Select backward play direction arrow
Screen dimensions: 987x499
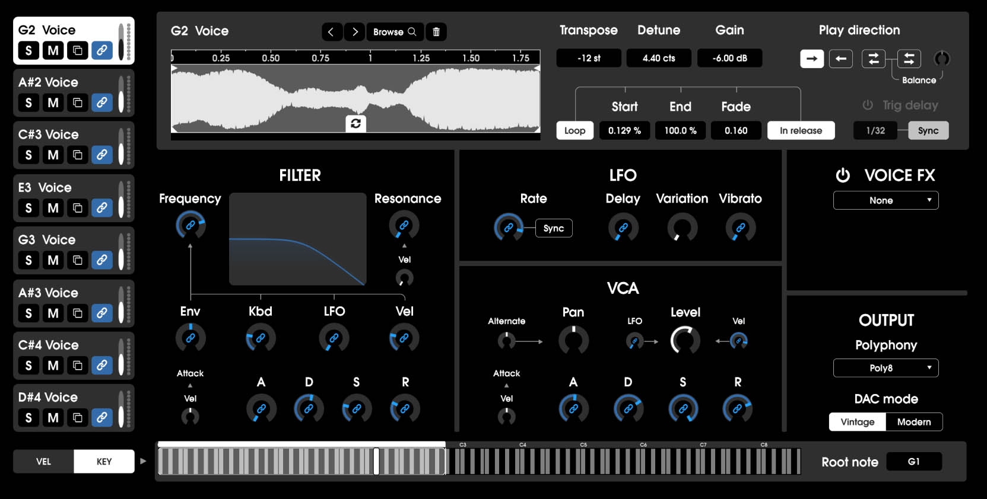pyautogui.click(x=840, y=59)
